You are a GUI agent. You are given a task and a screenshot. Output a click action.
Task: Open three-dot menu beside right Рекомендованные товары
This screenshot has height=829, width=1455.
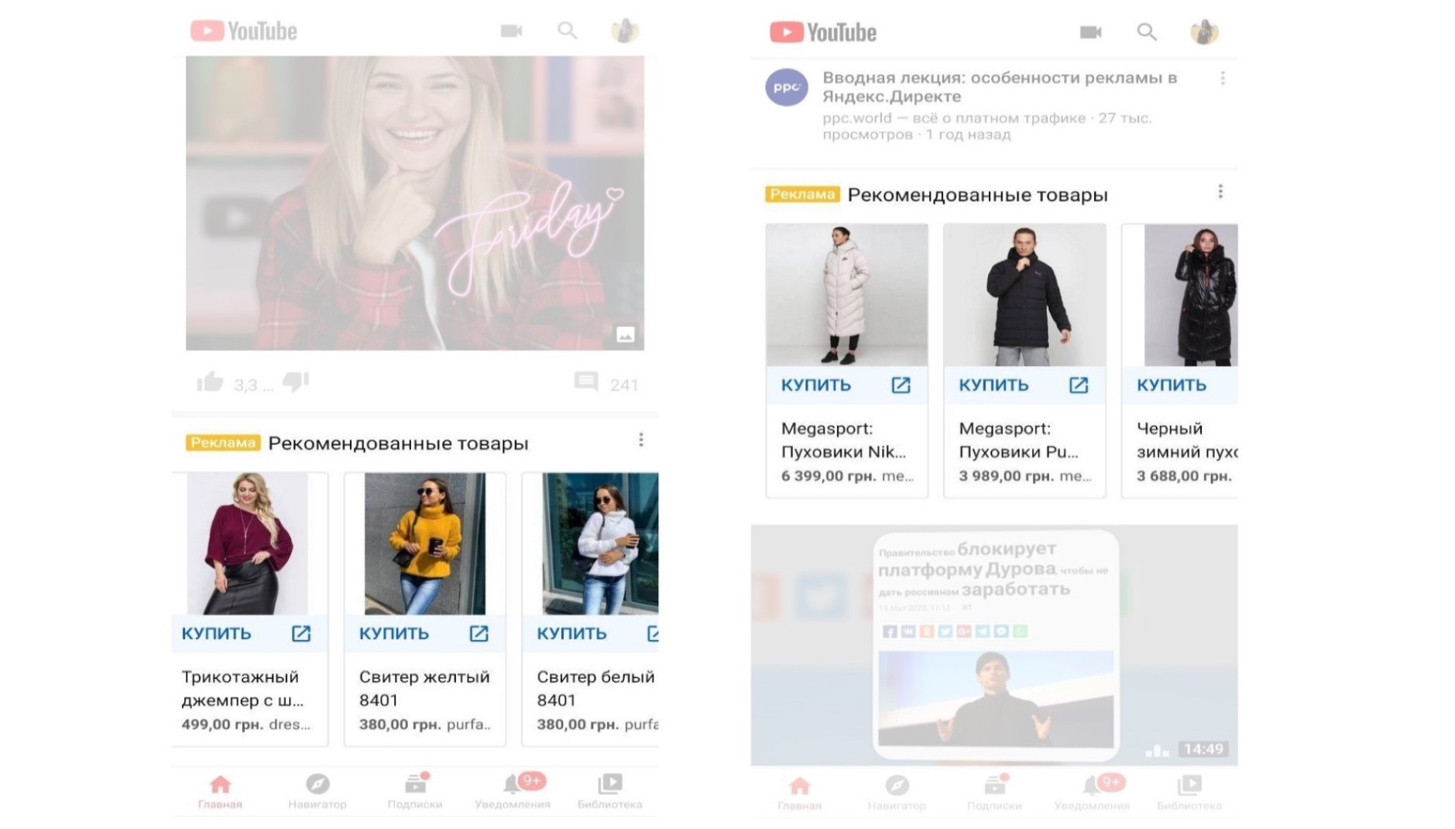[1220, 192]
